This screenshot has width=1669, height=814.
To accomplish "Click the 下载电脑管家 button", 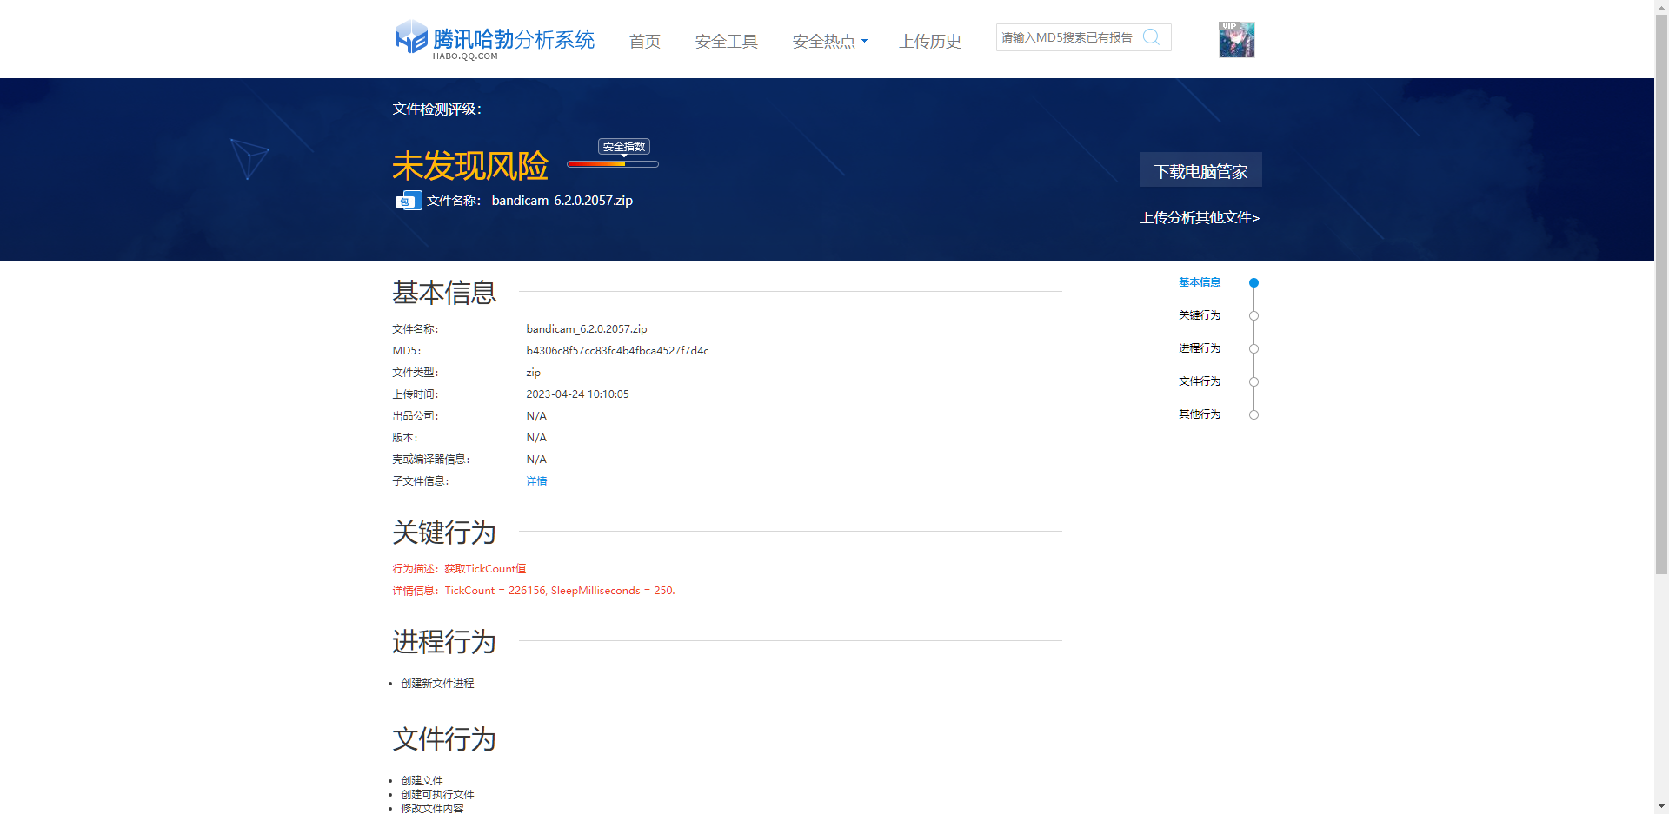I will 1201,170.
